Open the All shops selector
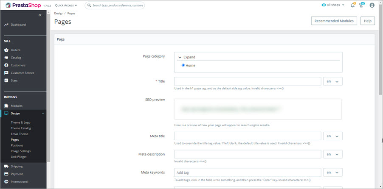The image size is (383, 189). pos(333,5)
